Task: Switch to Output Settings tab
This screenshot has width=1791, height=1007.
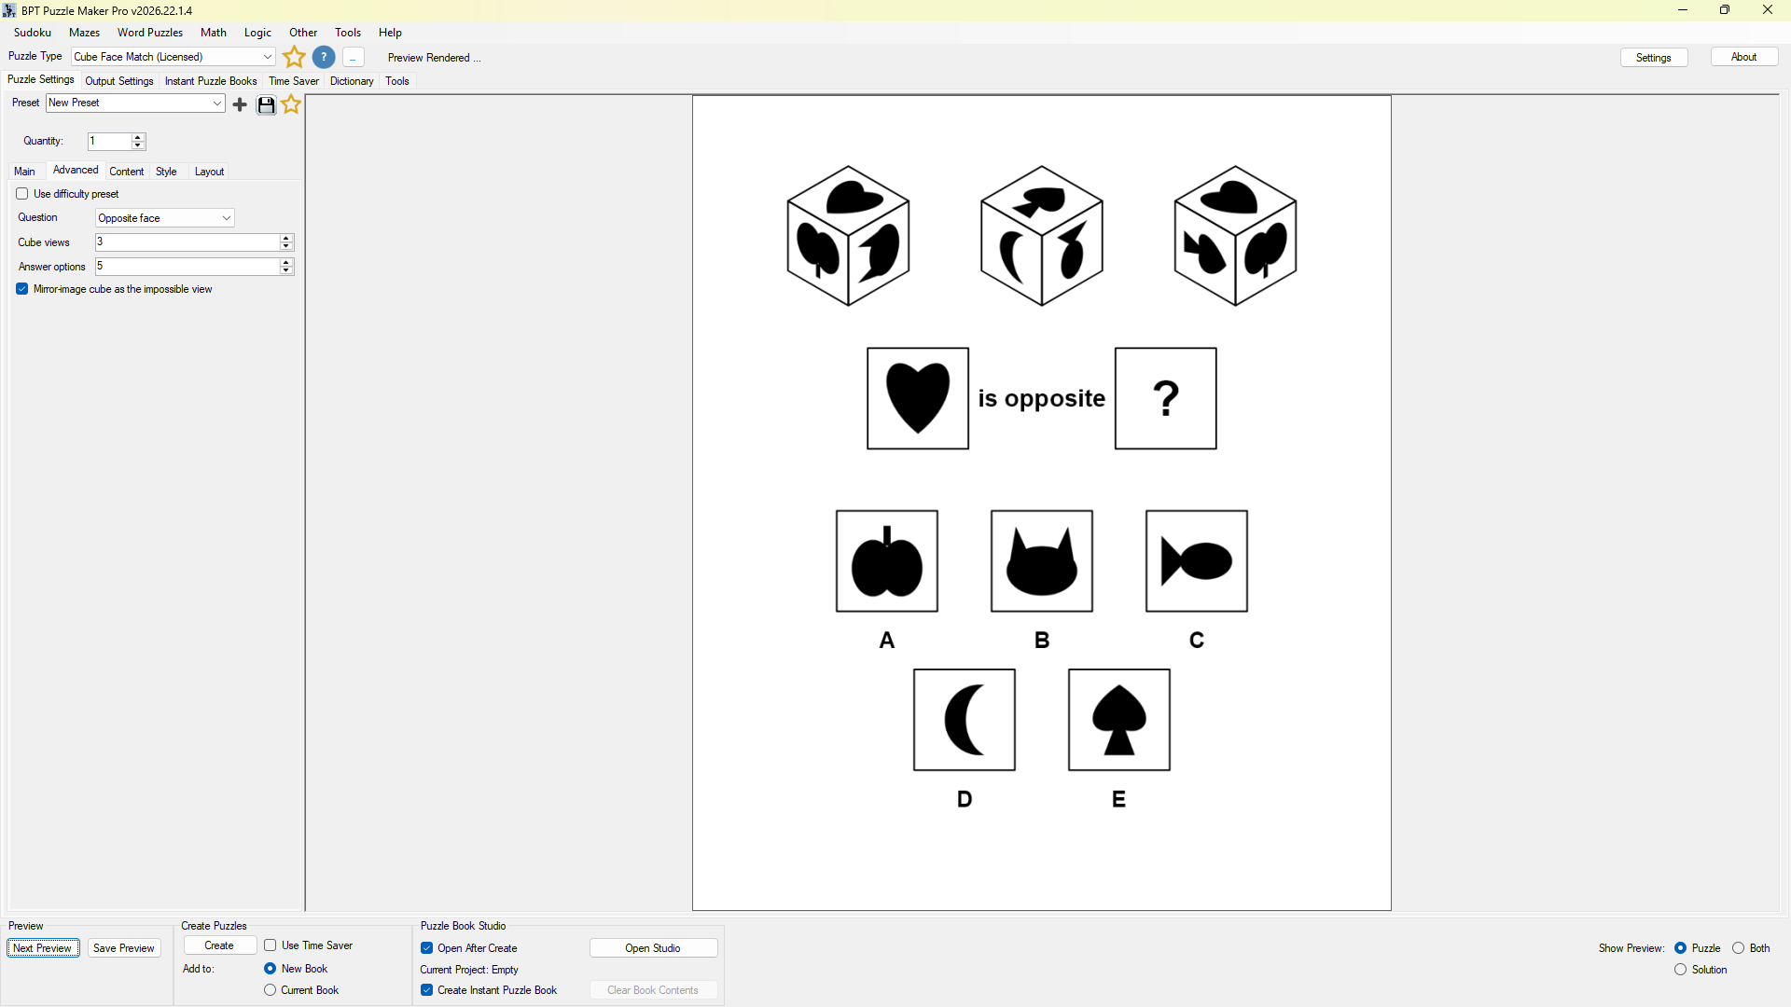Action: tap(119, 81)
